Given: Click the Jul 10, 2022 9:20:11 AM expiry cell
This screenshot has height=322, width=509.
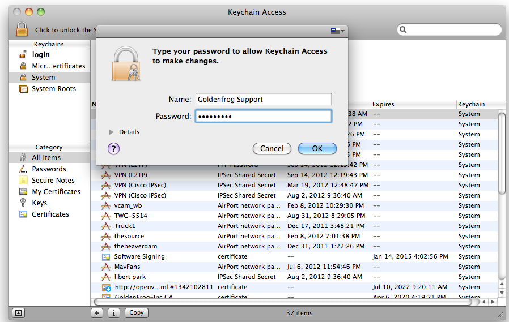Looking at the screenshot, I should click(410, 287).
